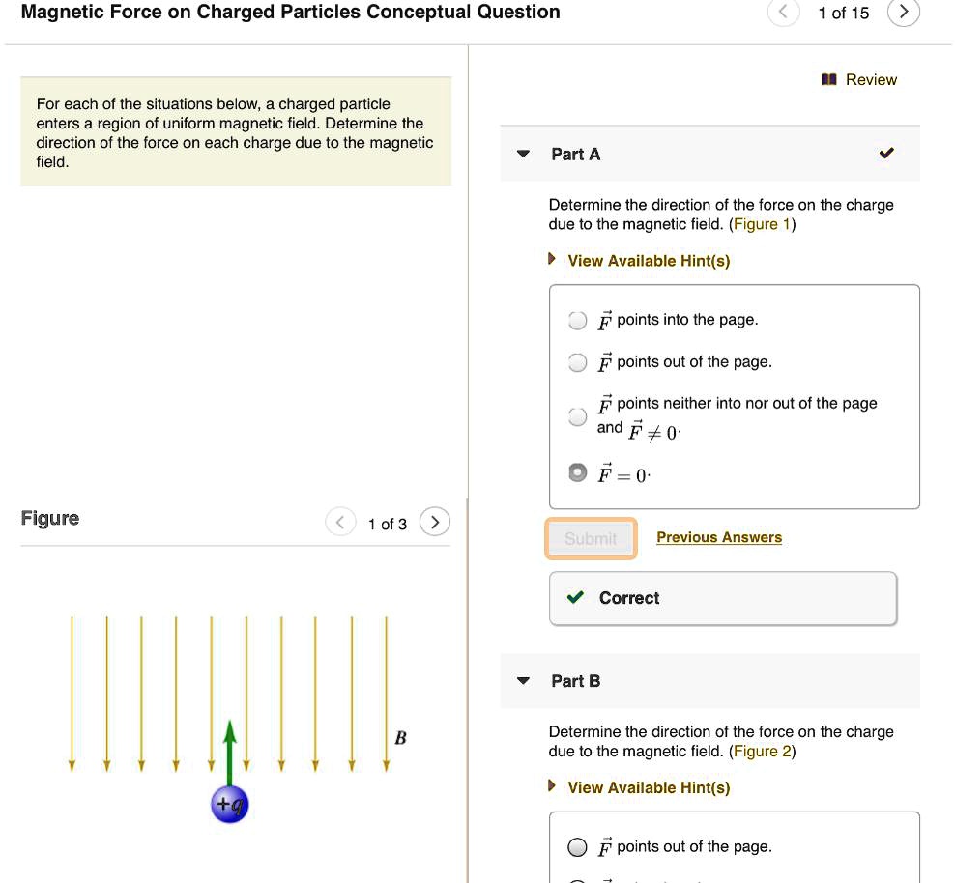This screenshot has height=883, width=955.
Task: Click the previous figure arrow
Action: coord(339,521)
